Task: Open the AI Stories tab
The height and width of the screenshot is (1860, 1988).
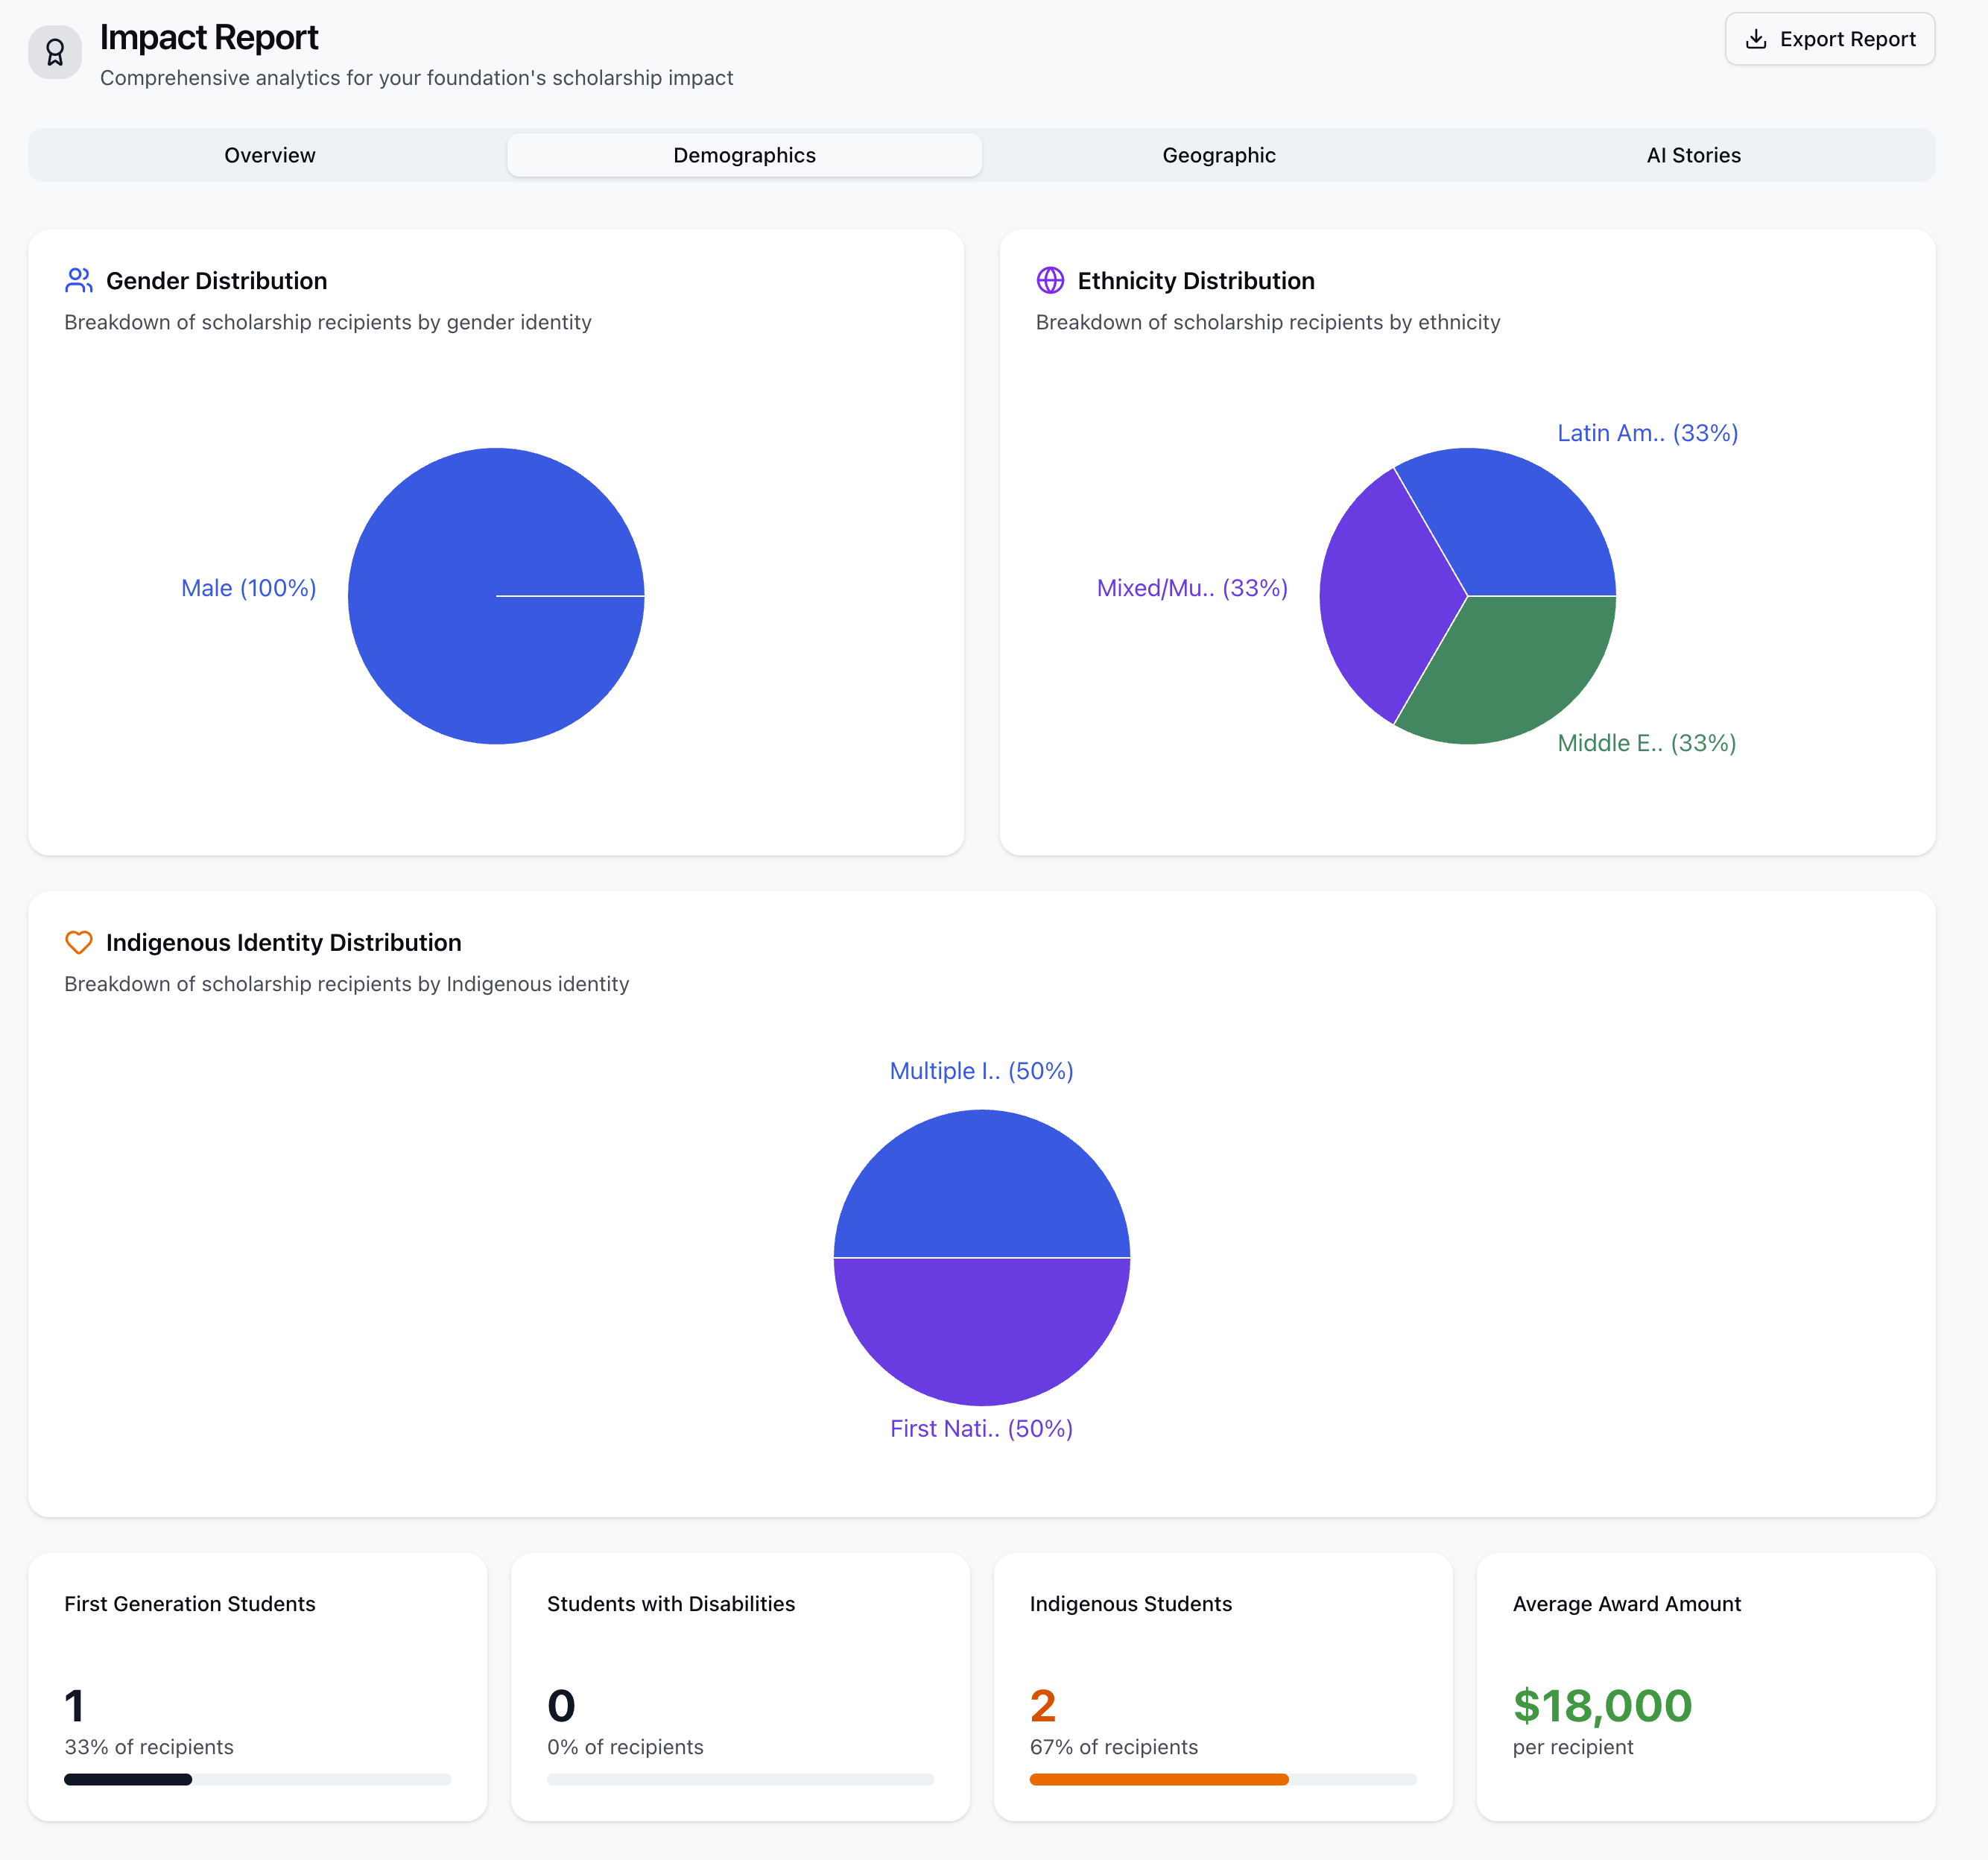Action: pos(1693,155)
